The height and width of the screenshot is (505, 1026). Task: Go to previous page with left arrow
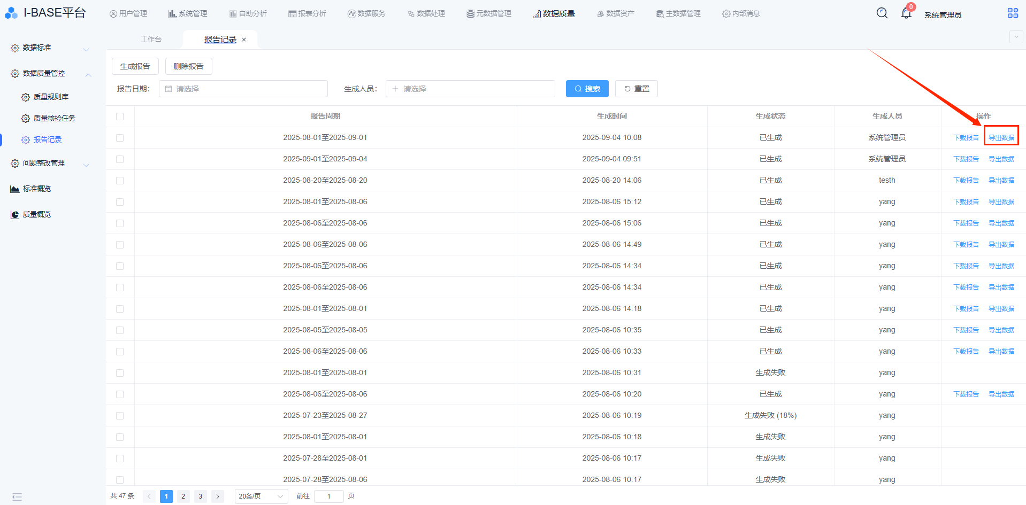pyautogui.click(x=149, y=496)
